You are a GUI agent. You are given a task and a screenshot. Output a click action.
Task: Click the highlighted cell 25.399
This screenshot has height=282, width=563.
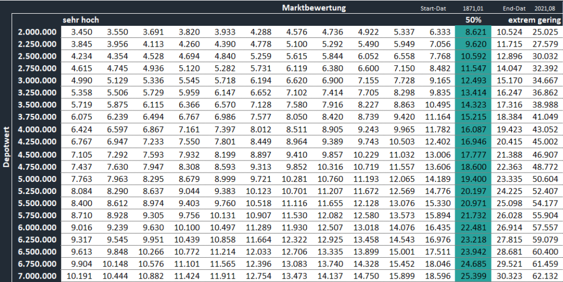point(473,277)
